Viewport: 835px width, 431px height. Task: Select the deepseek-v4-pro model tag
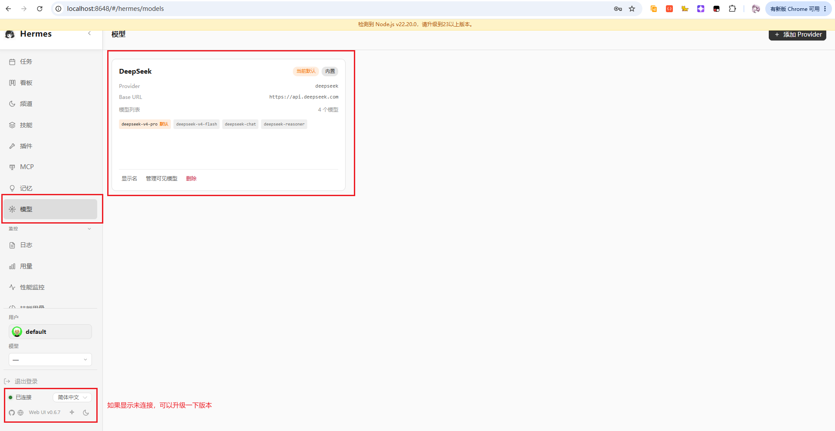(145, 124)
